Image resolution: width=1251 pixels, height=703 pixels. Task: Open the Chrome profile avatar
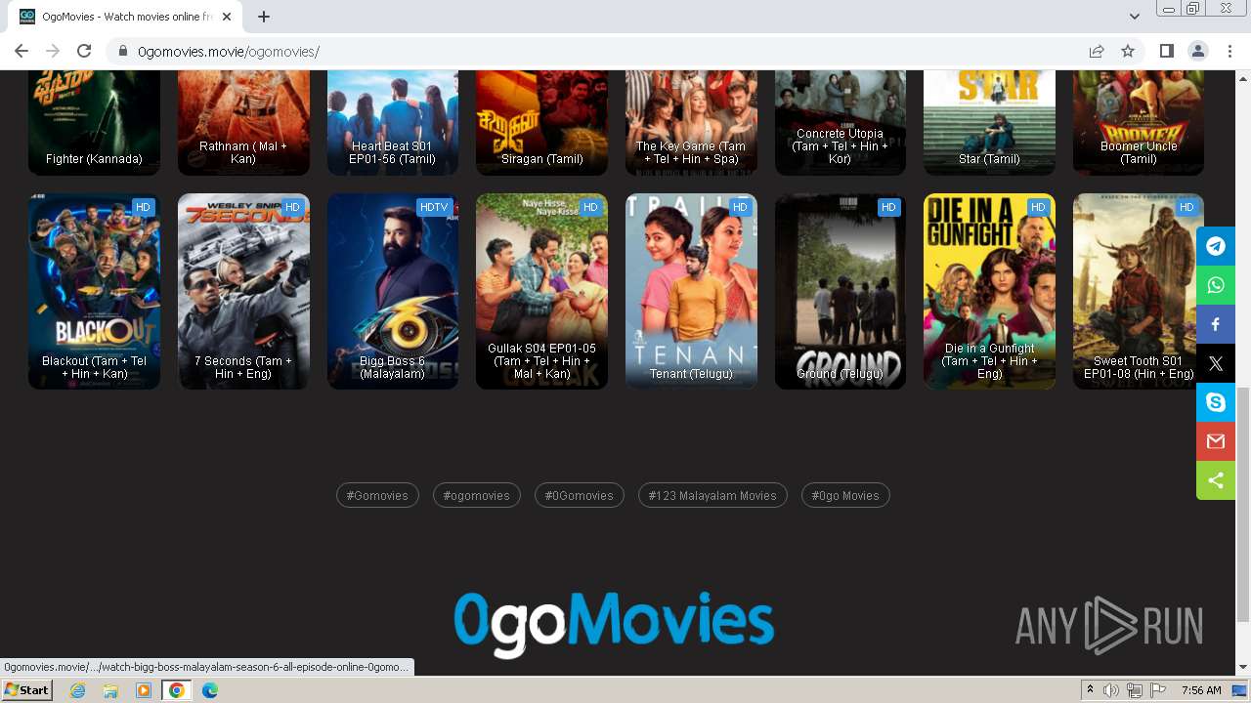coord(1197,51)
